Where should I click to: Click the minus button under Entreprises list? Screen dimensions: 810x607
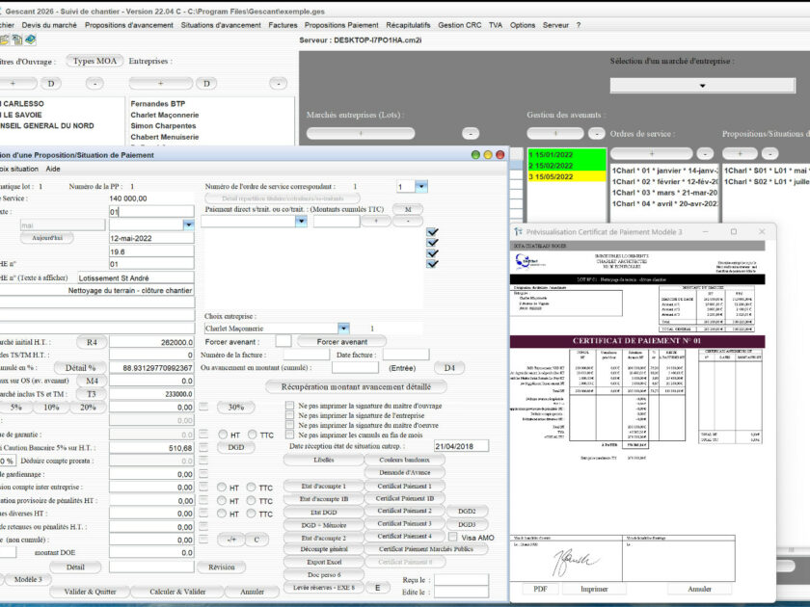click(279, 83)
